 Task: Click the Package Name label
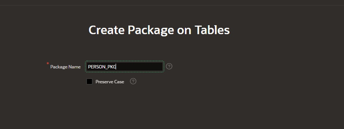65,67
